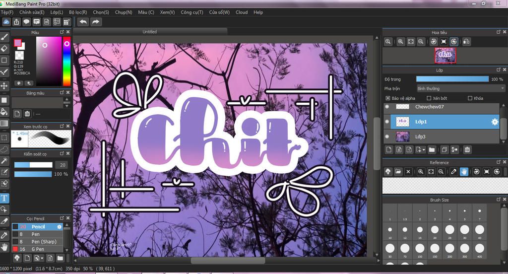508x274 pixels.
Task: Open Pencil brush settings gear
Action: point(60,227)
